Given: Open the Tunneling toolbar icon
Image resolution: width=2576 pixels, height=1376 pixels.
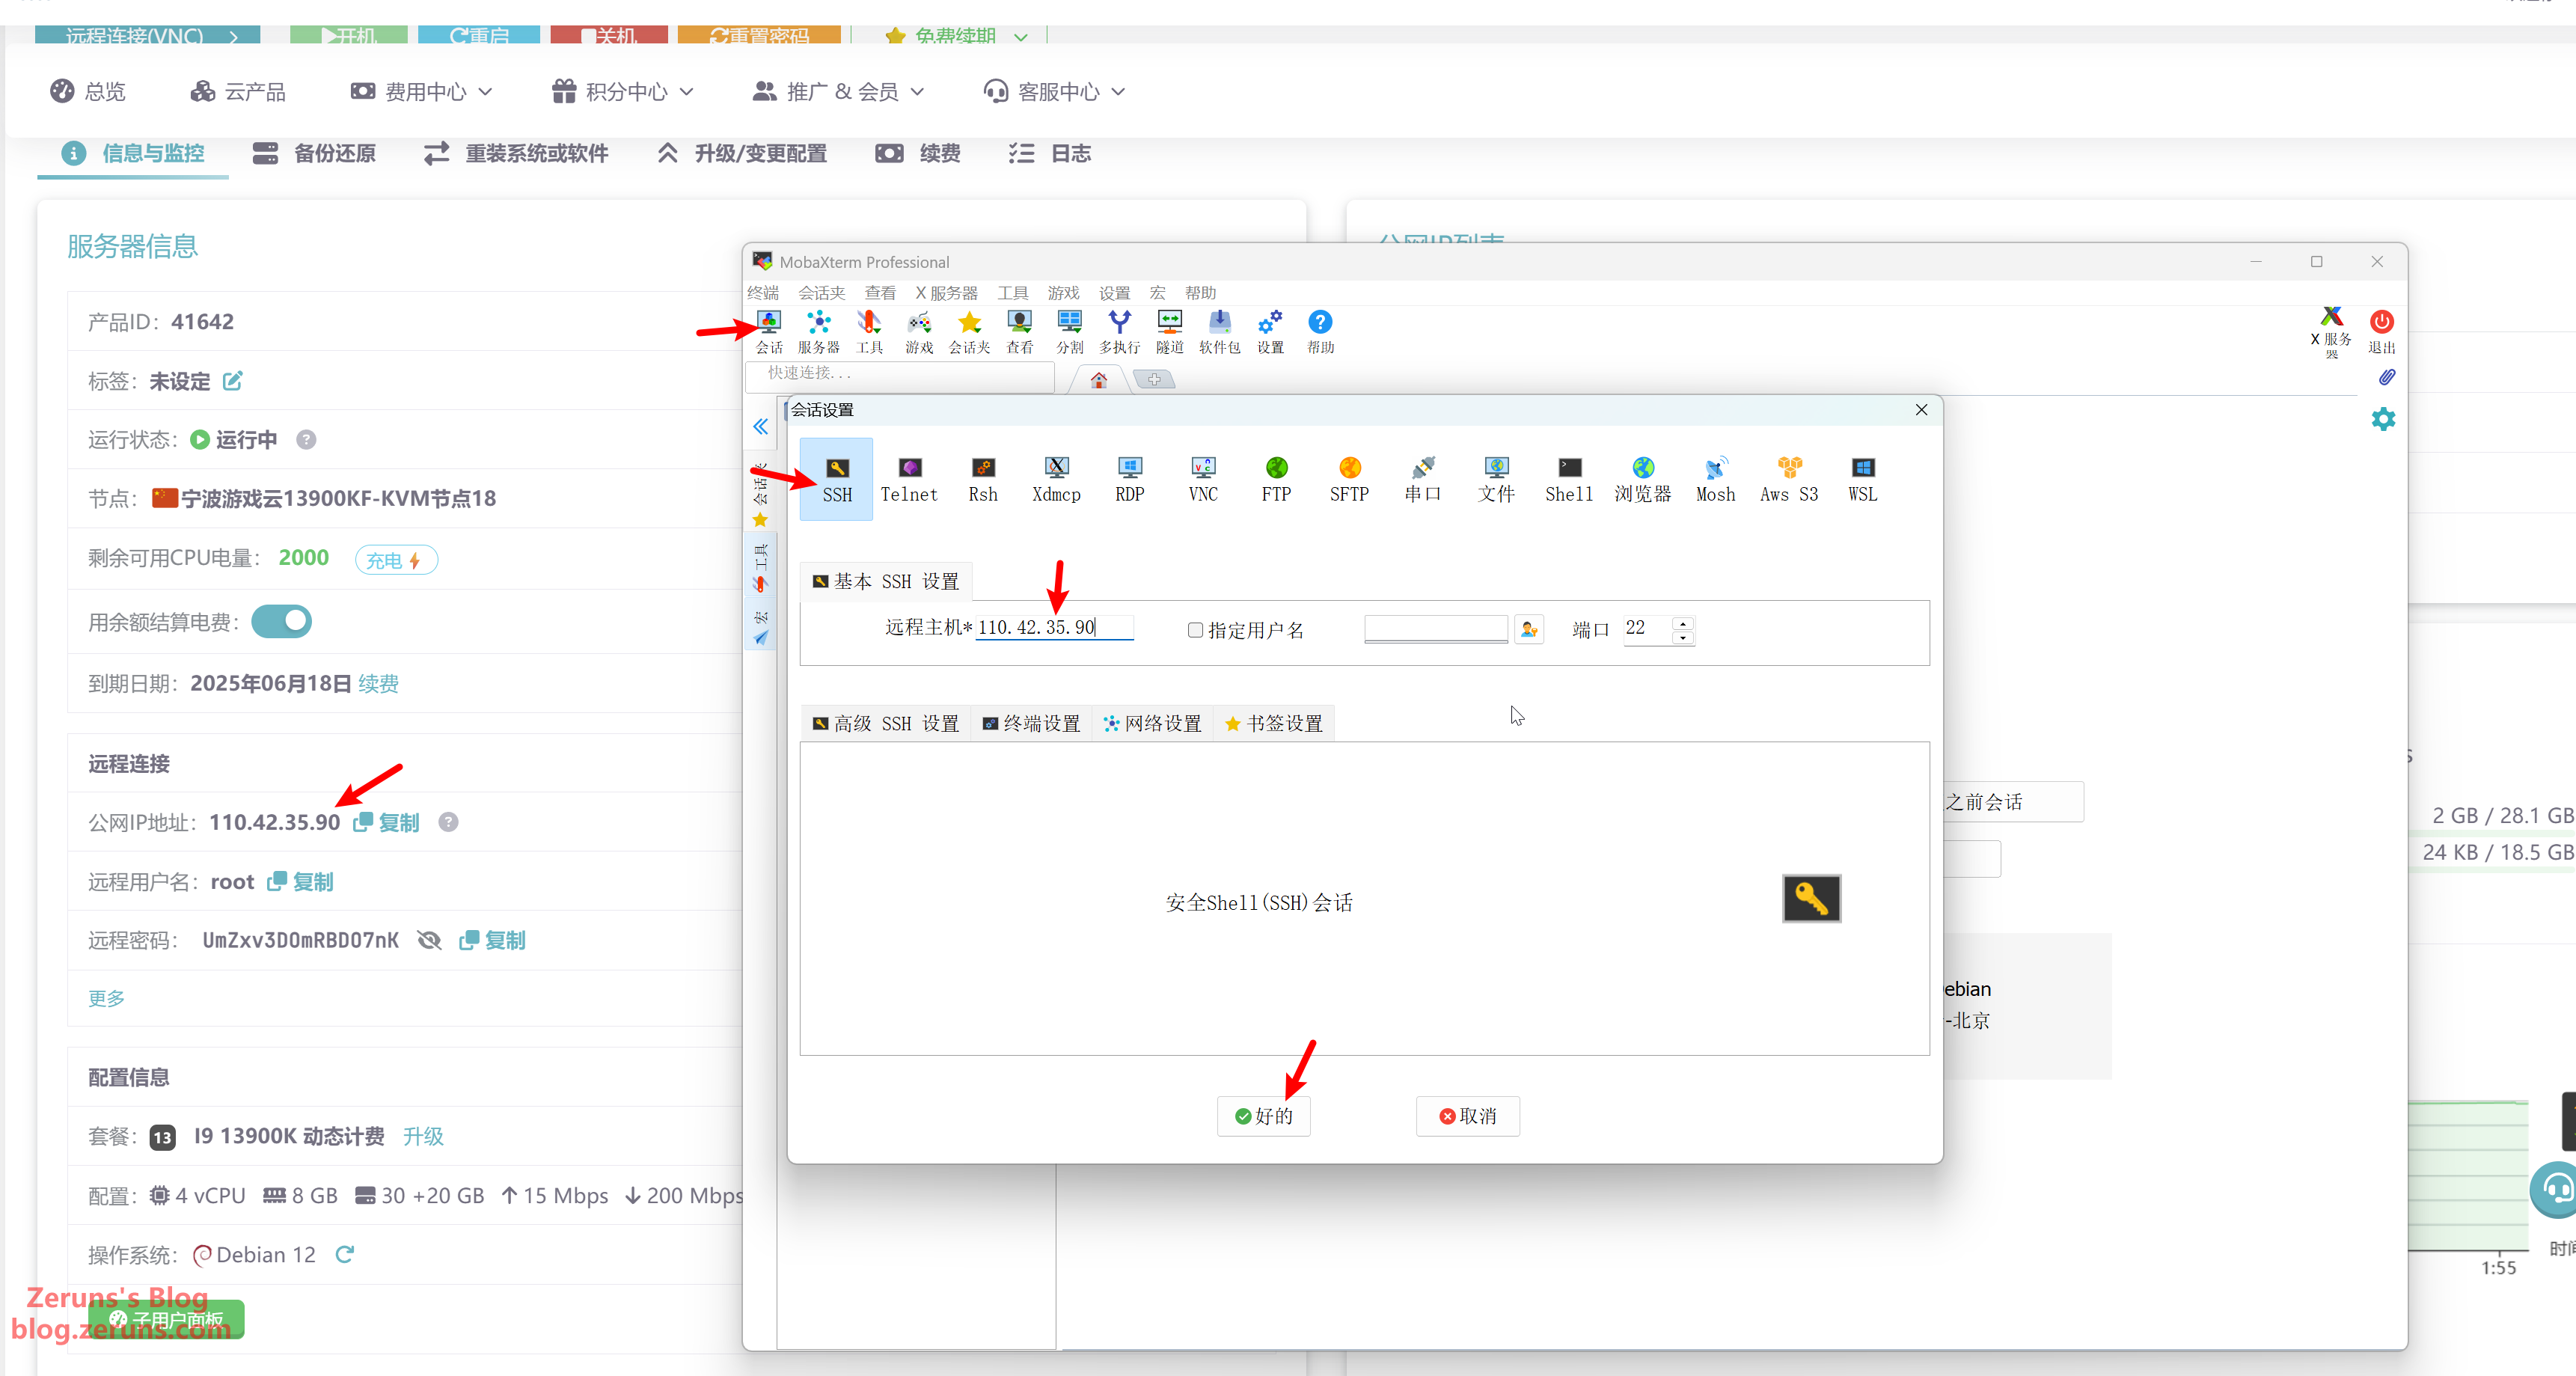Looking at the screenshot, I should (1169, 331).
